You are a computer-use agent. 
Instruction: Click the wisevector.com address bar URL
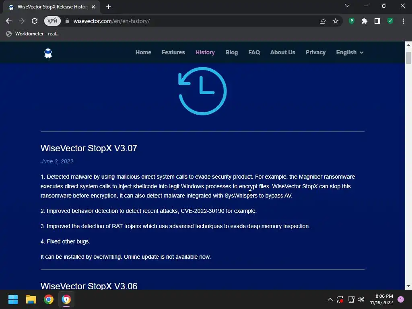111,21
